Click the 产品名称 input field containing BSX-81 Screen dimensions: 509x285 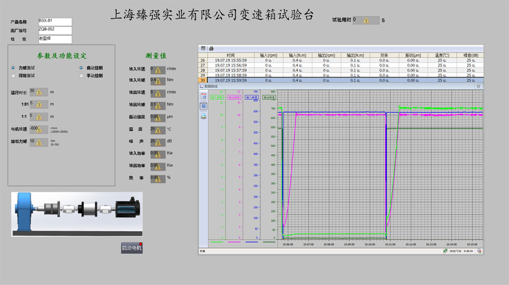(x=55, y=22)
